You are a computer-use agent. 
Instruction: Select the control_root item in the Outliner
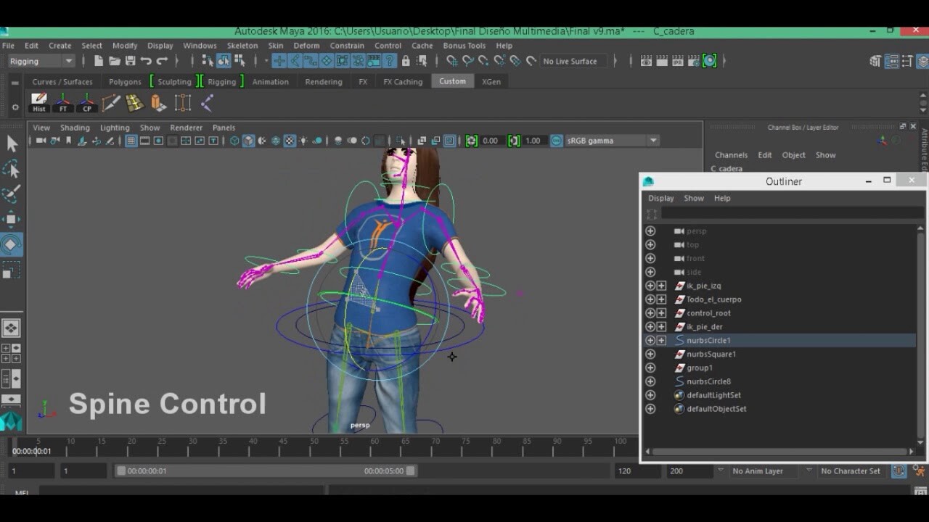[708, 312]
